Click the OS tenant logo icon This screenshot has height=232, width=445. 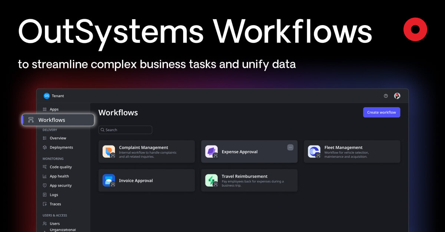pyautogui.click(x=46, y=96)
